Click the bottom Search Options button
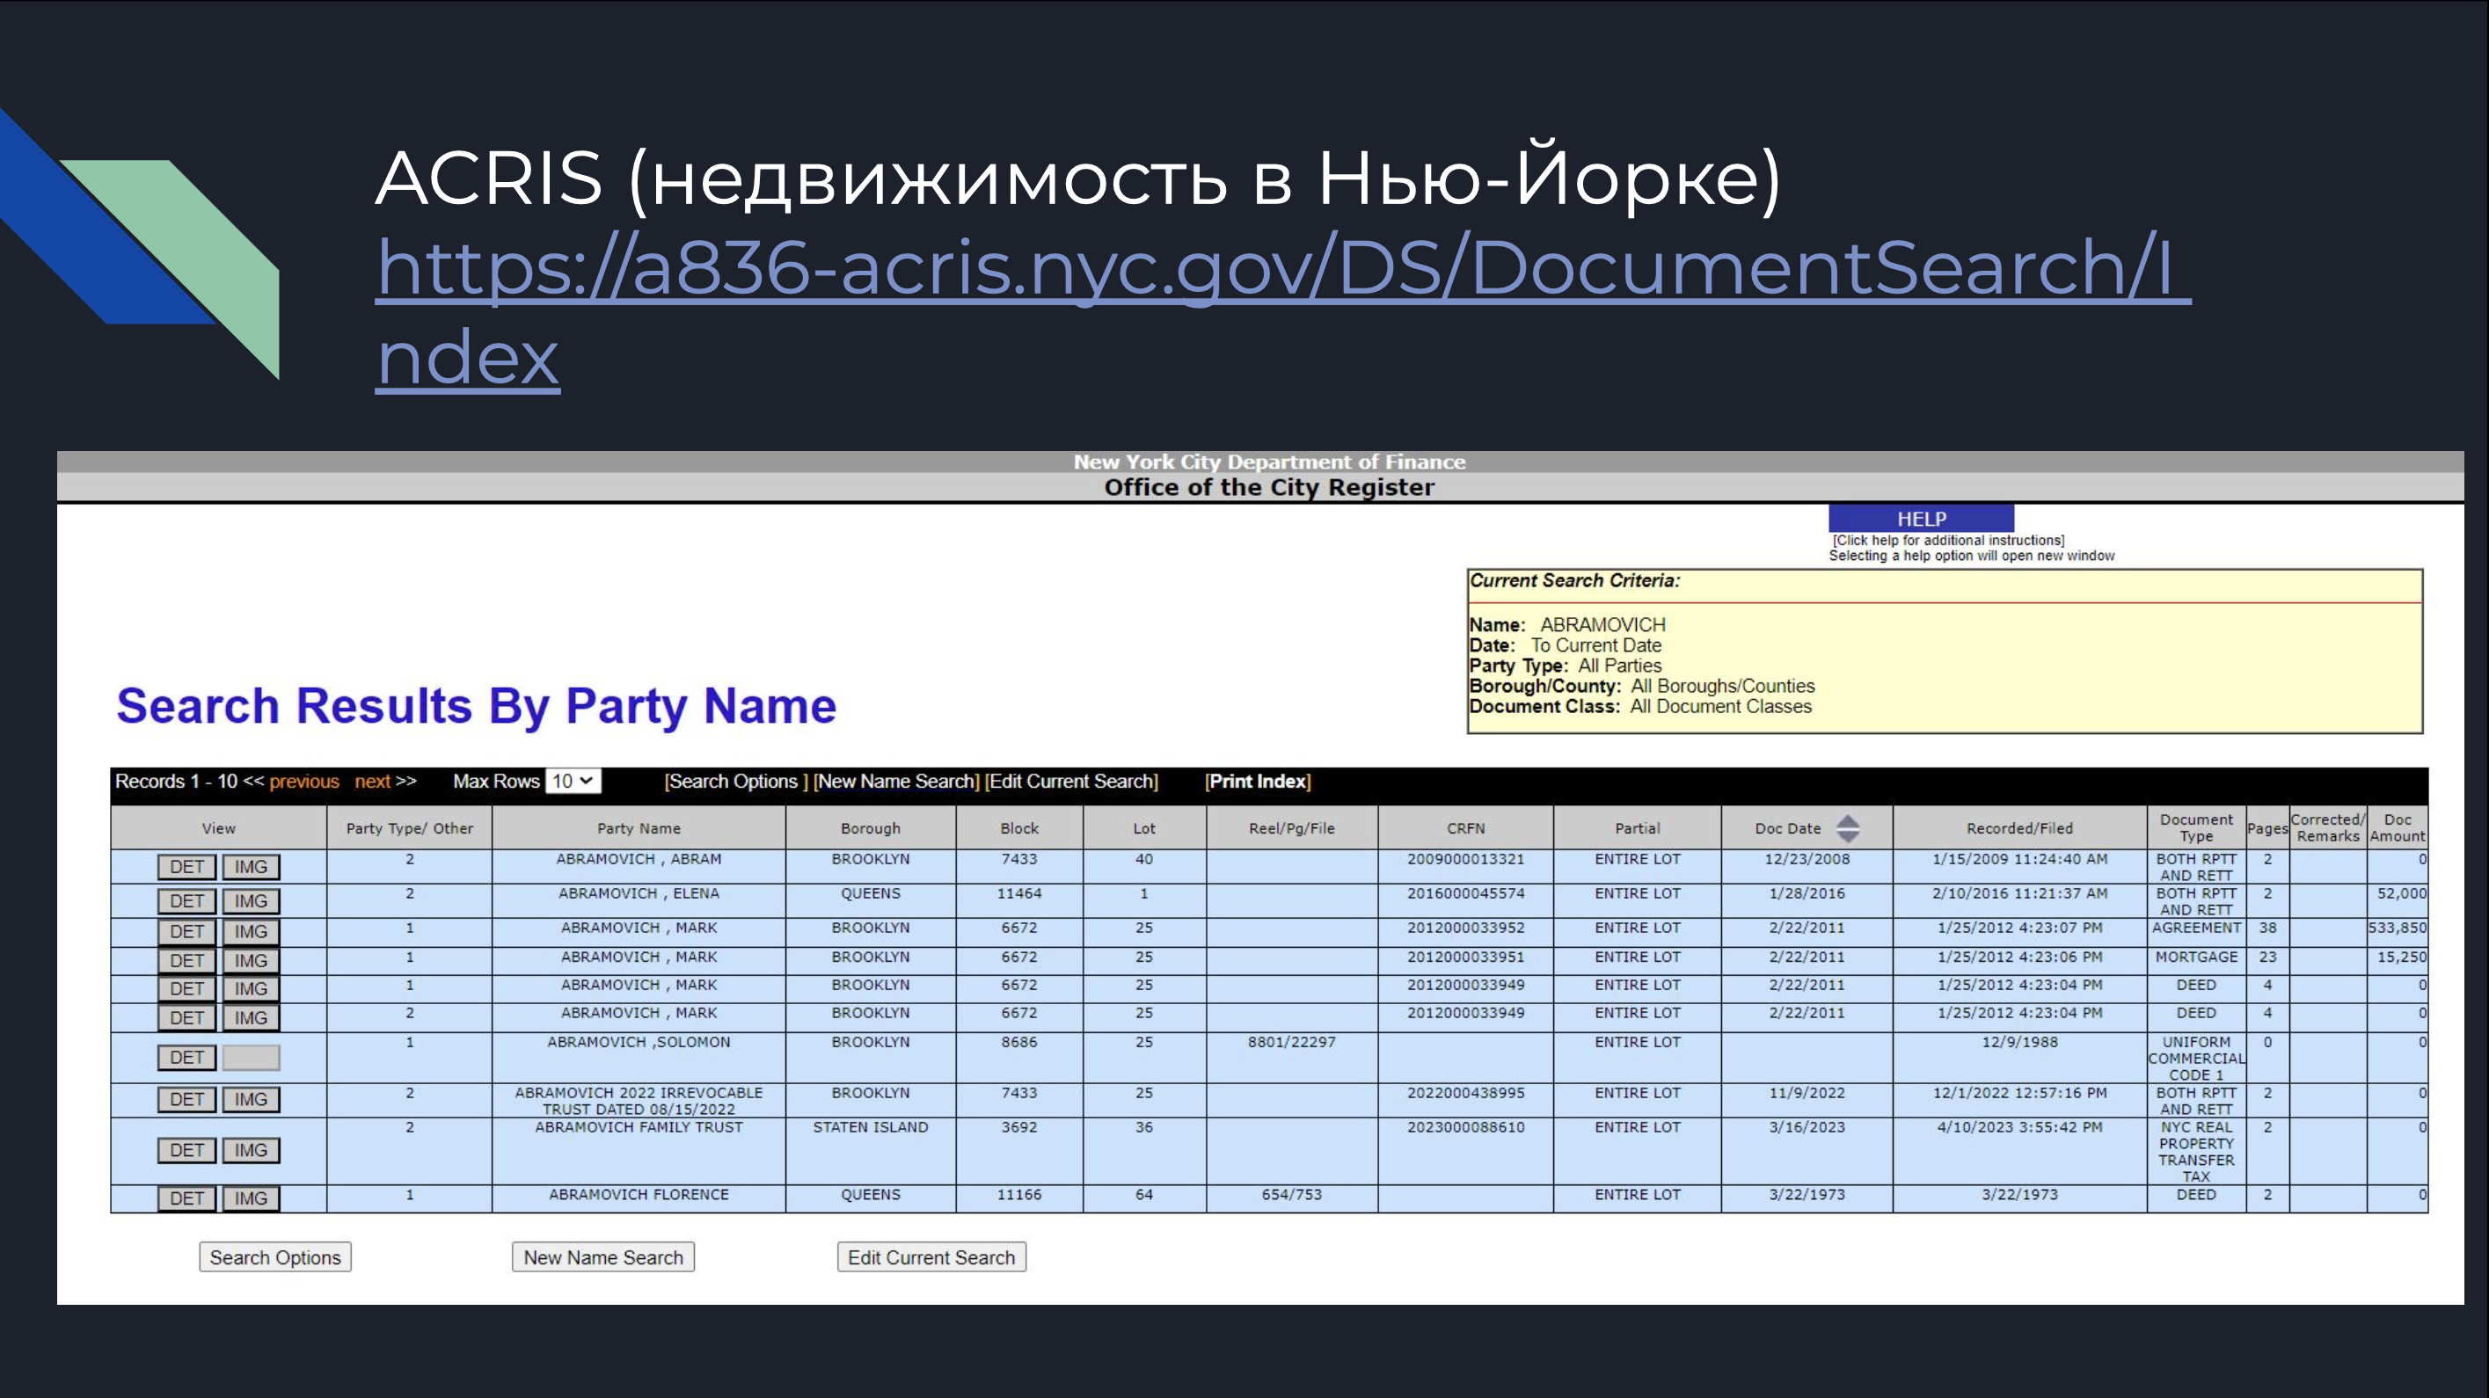This screenshot has height=1398, width=2489. pyautogui.click(x=275, y=1257)
